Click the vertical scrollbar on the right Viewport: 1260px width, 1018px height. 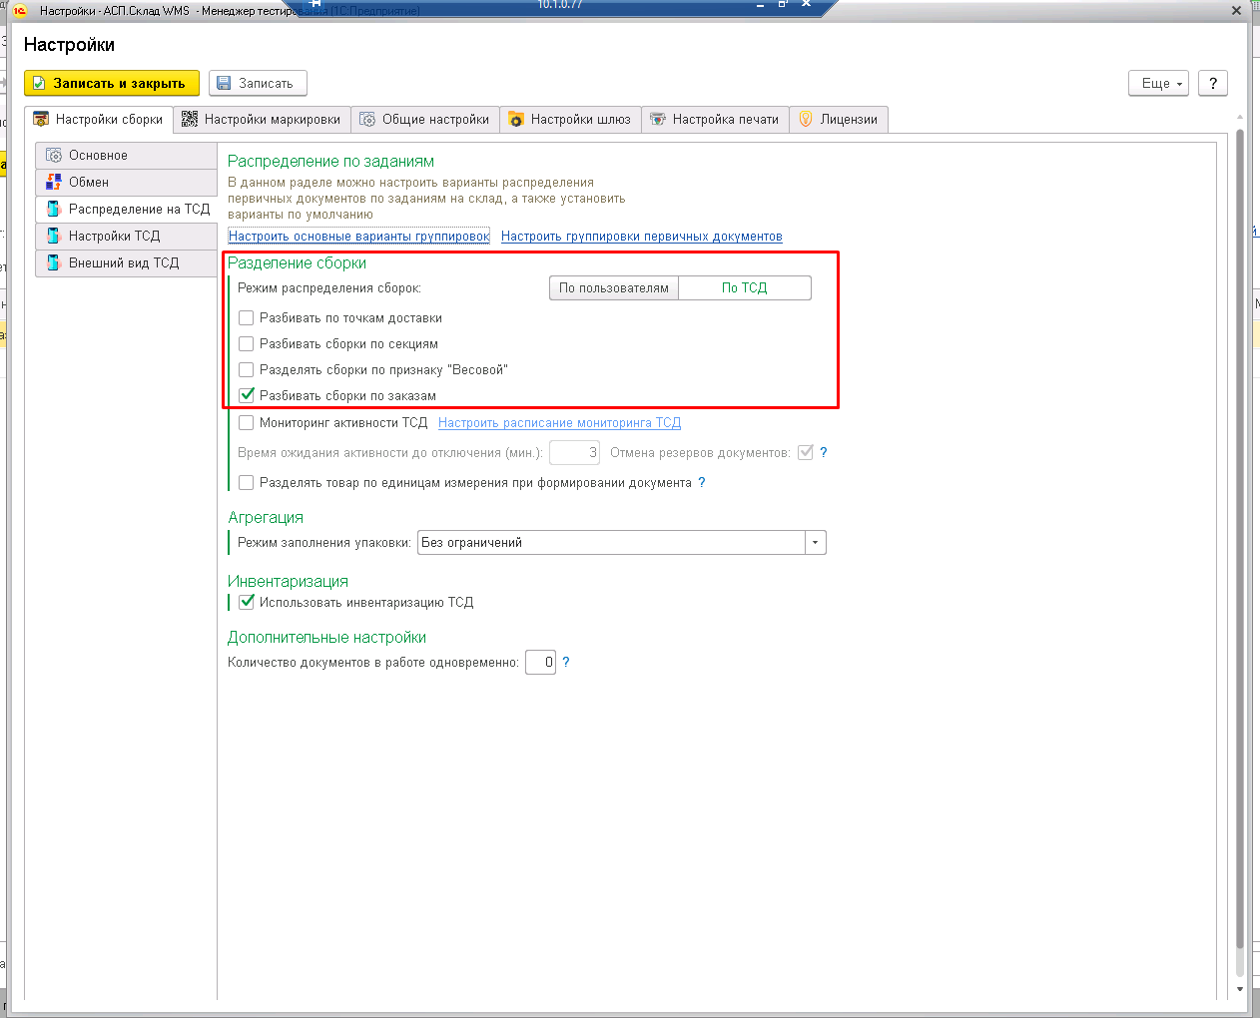pyautogui.click(x=1240, y=539)
